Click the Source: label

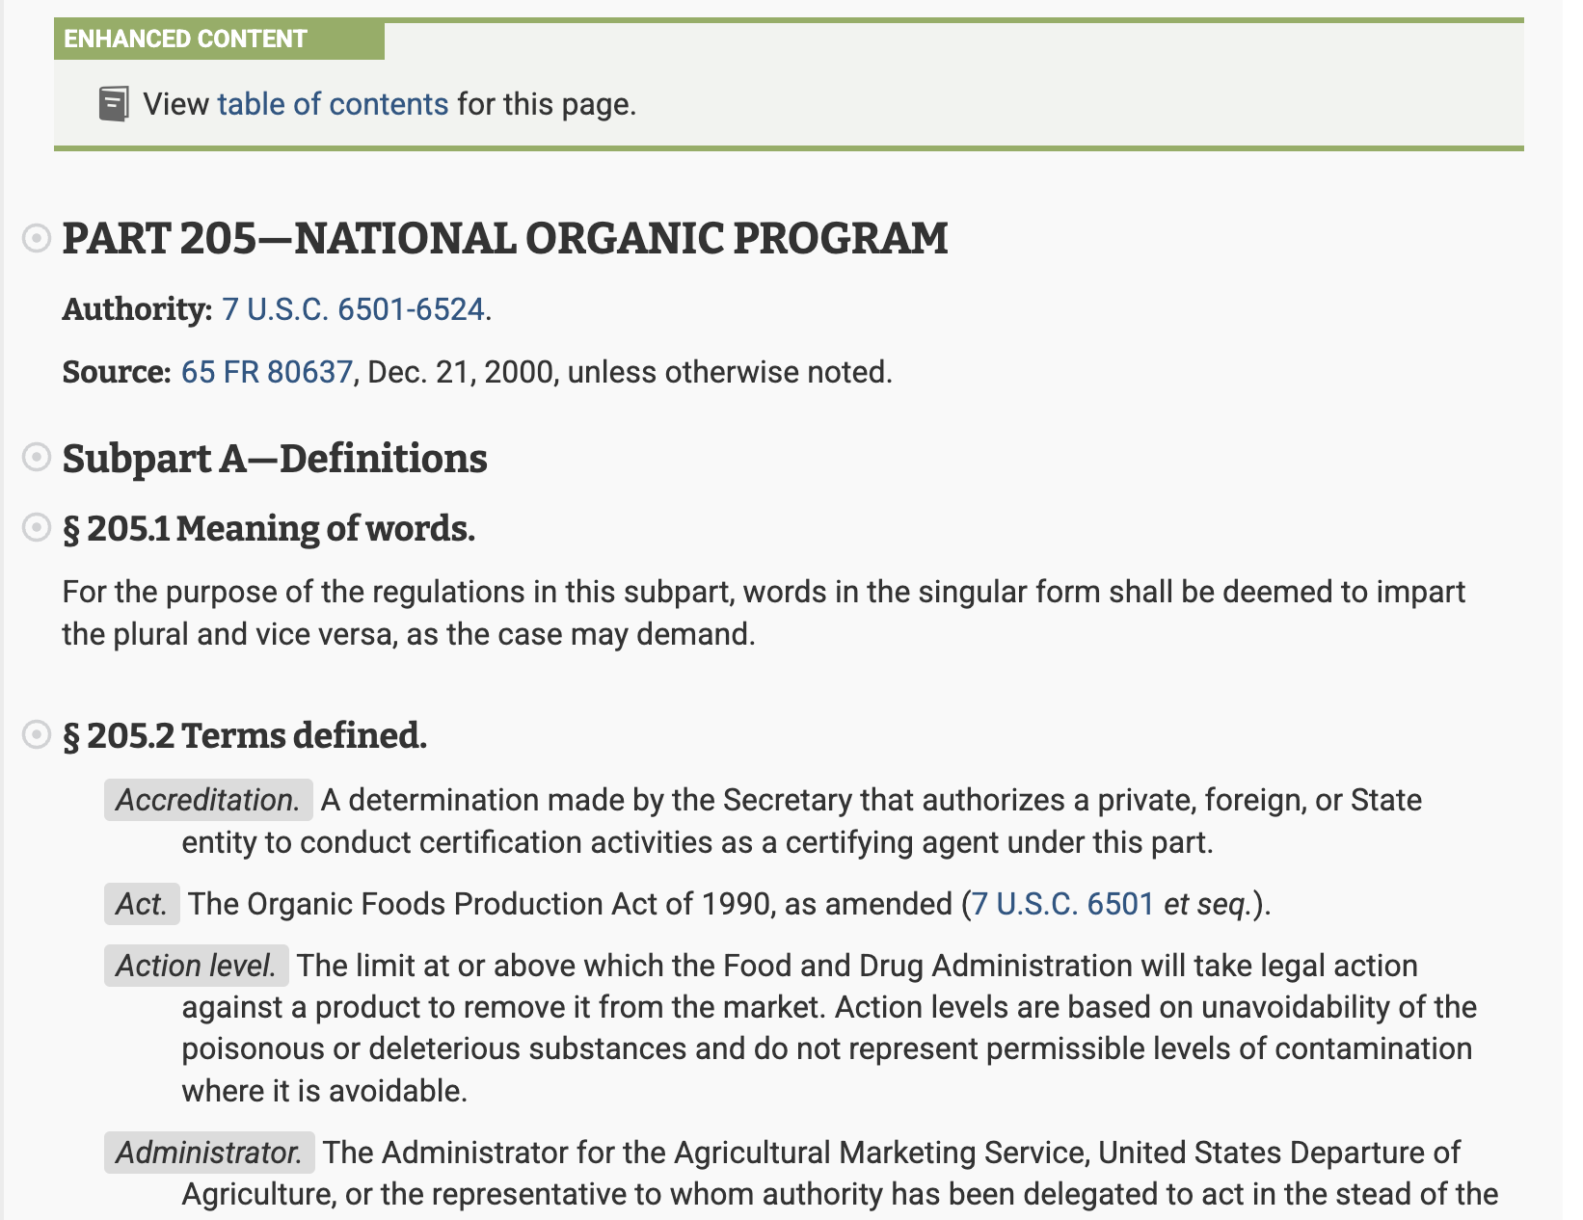(x=117, y=372)
